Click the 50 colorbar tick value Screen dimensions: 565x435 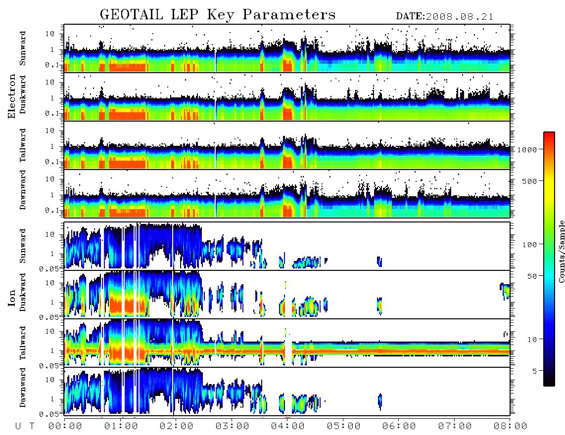click(x=532, y=276)
